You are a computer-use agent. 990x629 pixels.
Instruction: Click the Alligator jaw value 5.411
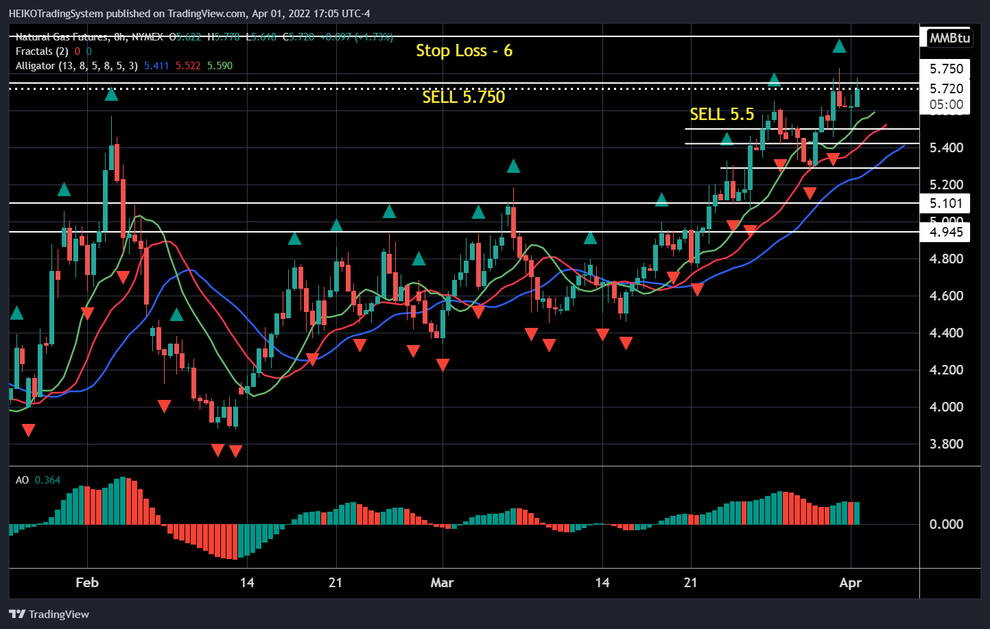[156, 66]
